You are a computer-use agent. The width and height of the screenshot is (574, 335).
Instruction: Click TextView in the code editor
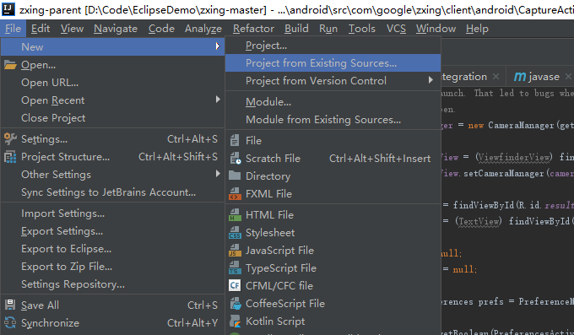(x=479, y=221)
